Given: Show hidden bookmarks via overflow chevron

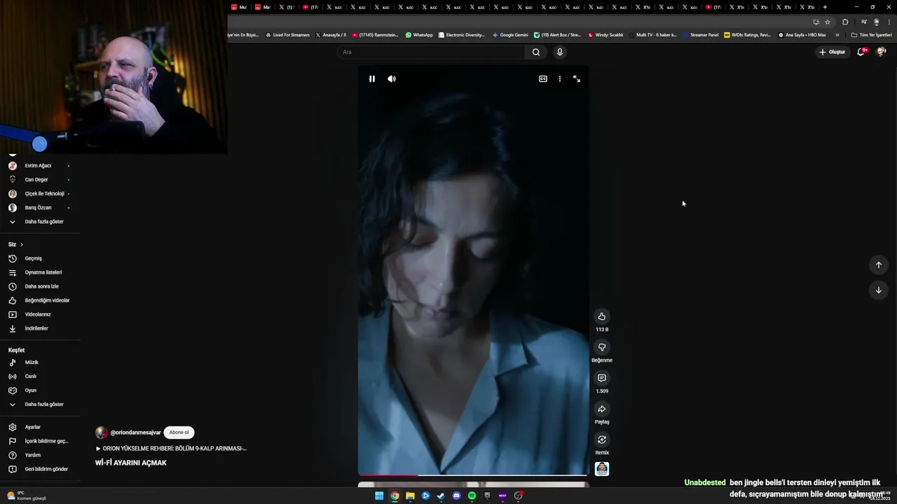Looking at the screenshot, I should pos(837,35).
